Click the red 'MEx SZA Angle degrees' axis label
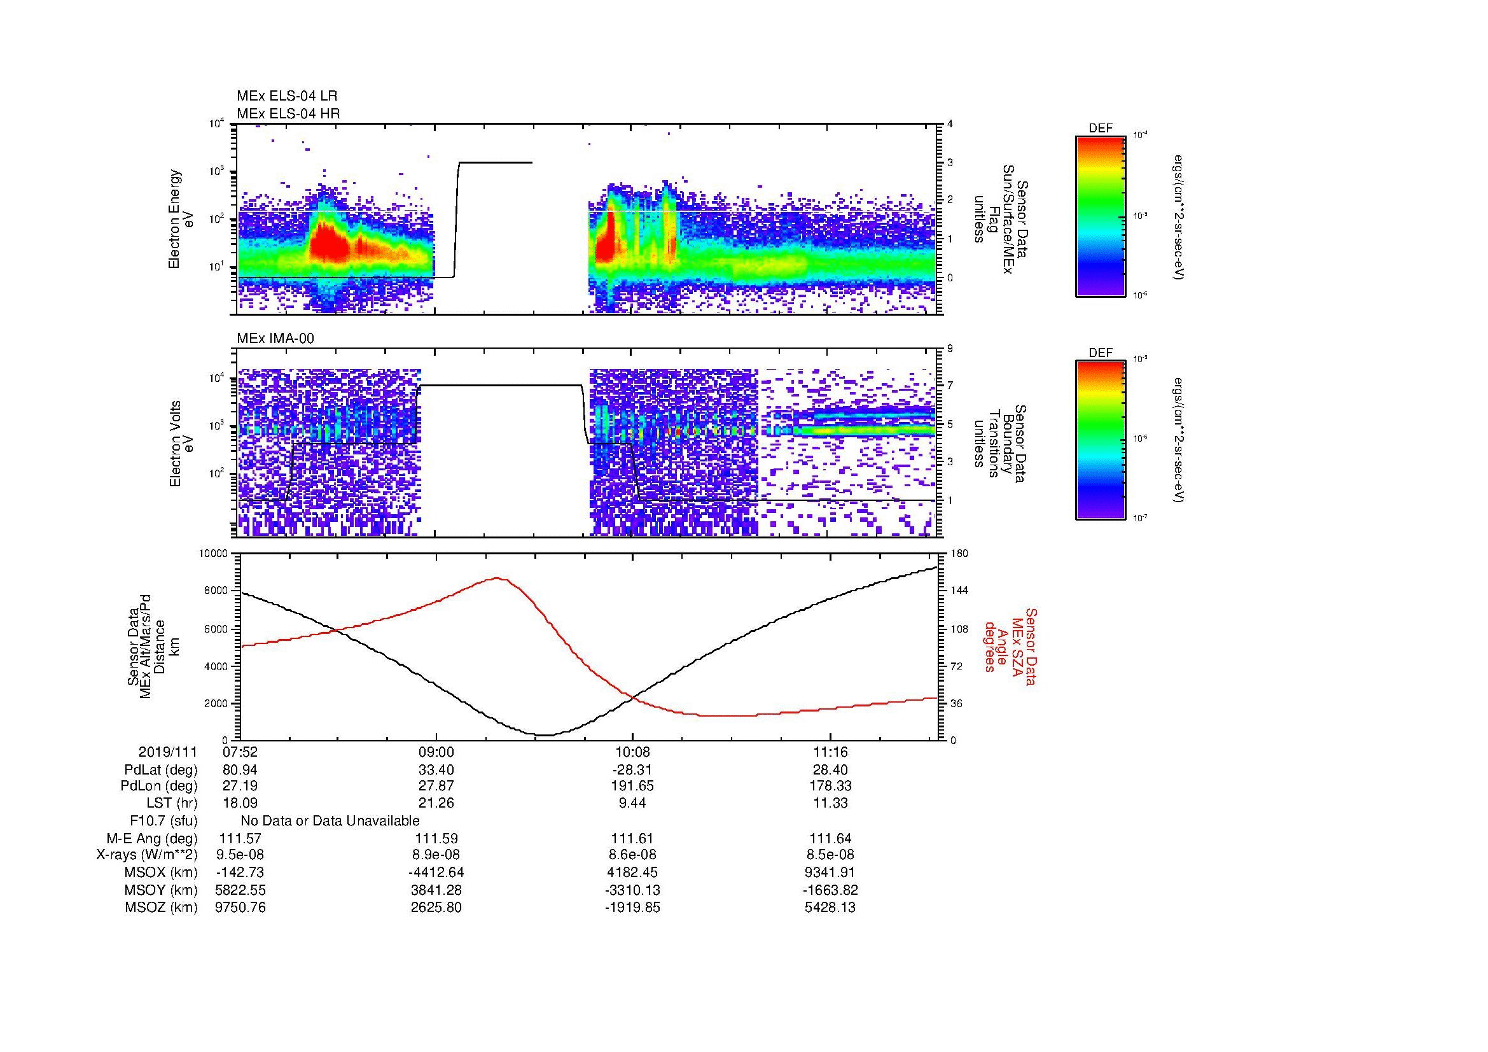This screenshot has width=1488, height=1052. 1011,647
